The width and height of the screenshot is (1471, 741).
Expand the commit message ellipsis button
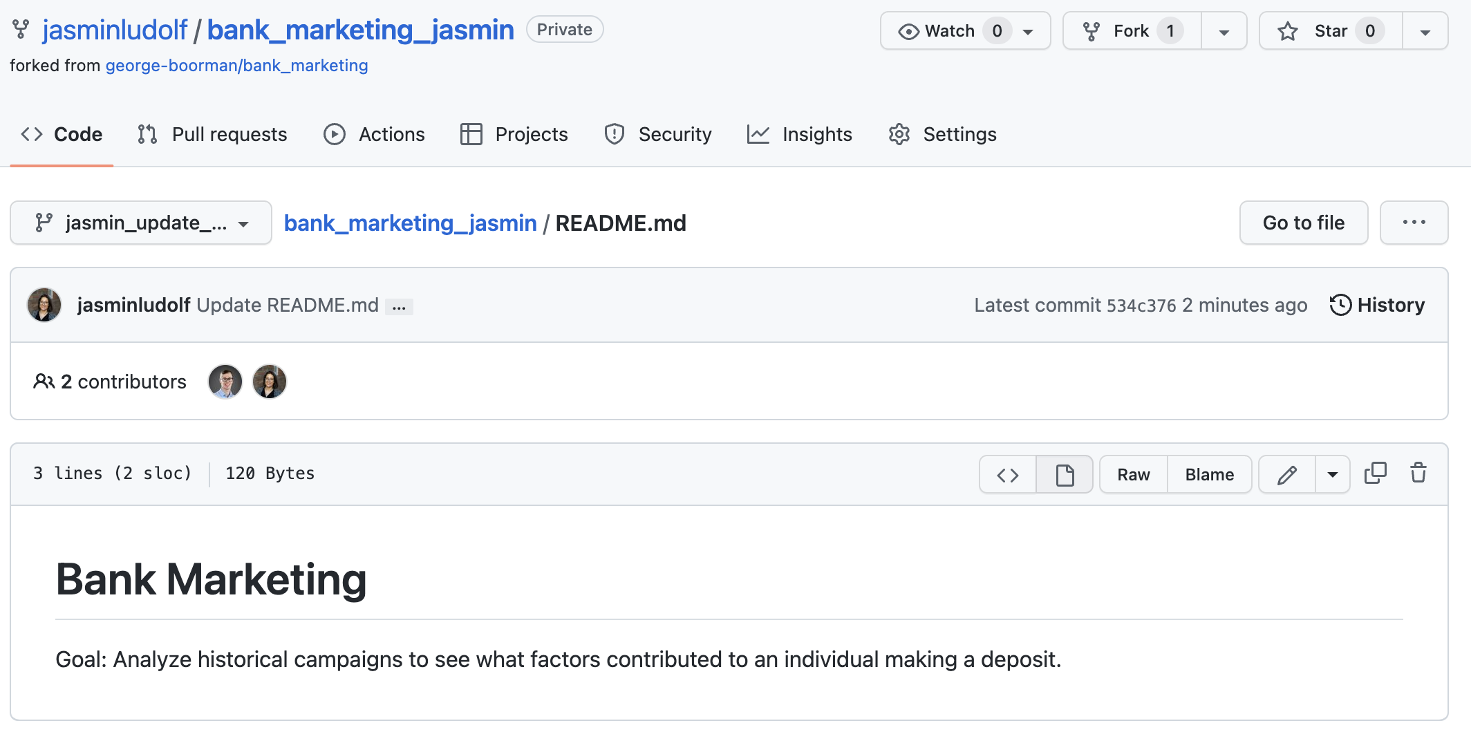coord(399,306)
